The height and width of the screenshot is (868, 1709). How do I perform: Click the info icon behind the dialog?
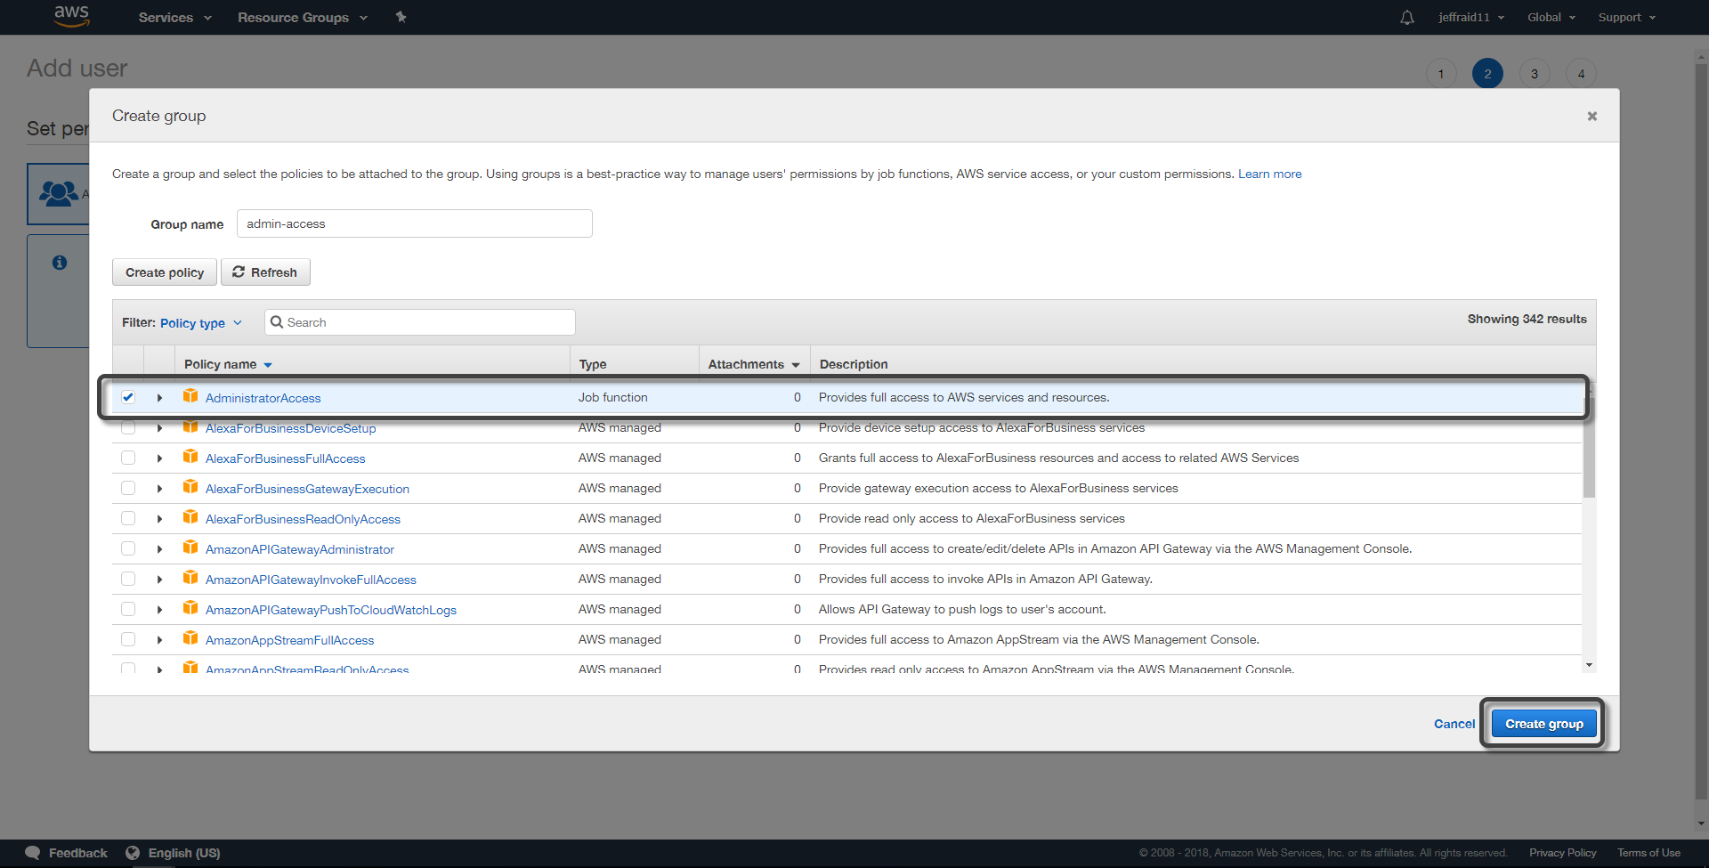pos(60,263)
